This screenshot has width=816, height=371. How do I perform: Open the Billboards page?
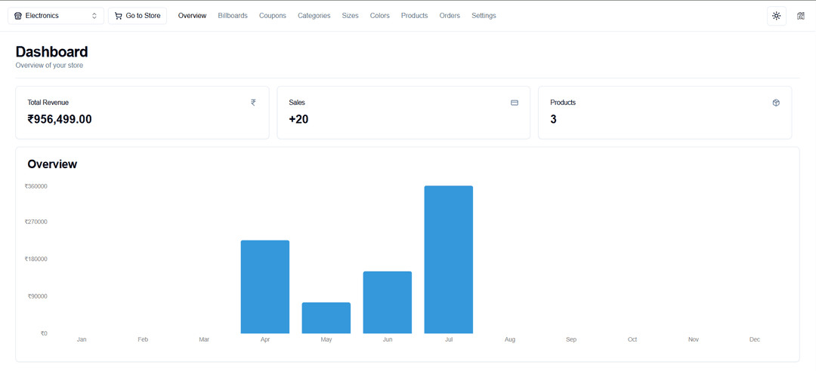[x=233, y=16]
